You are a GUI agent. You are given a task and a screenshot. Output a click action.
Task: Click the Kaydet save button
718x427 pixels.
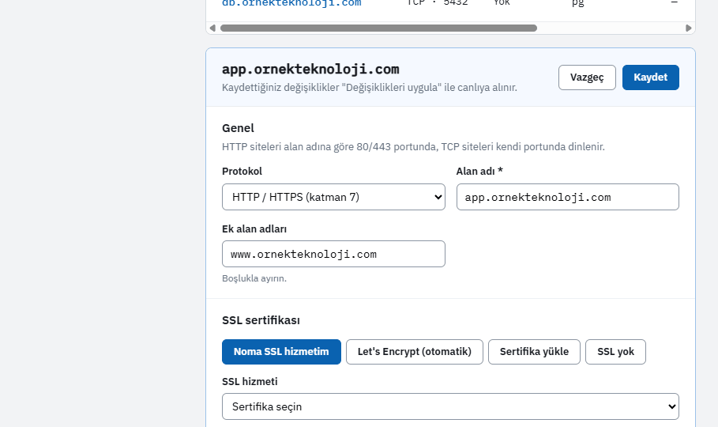650,77
